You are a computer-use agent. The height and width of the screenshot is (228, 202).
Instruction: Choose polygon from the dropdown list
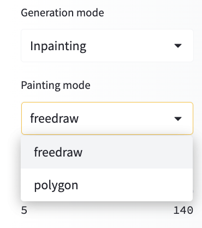click(106, 185)
